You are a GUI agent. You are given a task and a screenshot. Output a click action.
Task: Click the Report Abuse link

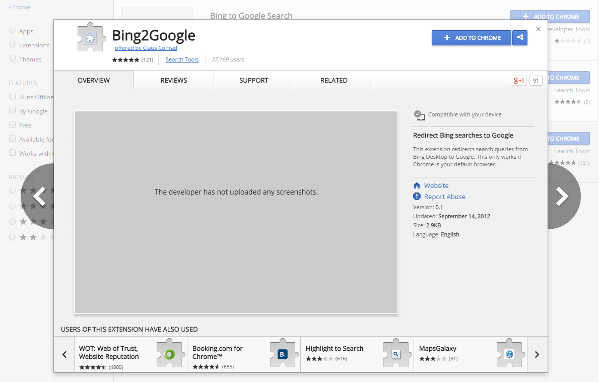(x=445, y=197)
